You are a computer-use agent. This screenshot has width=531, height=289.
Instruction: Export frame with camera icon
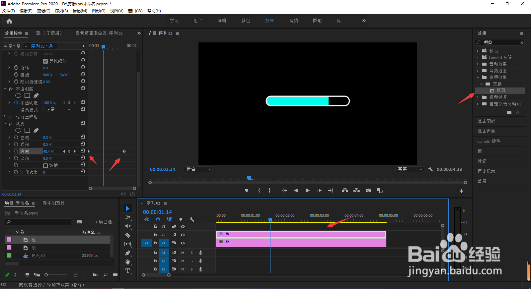coord(368,191)
